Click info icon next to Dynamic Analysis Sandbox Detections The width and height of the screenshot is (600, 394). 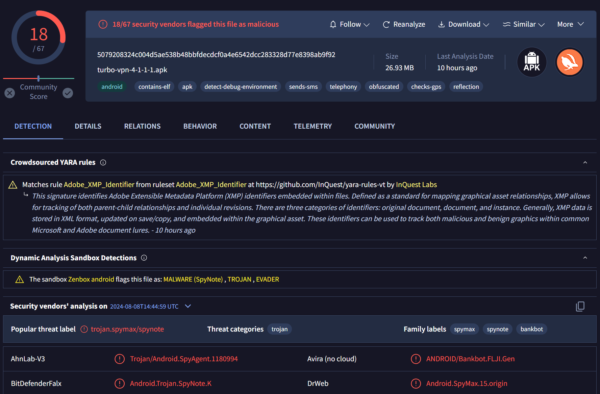click(x=144, y=258)
